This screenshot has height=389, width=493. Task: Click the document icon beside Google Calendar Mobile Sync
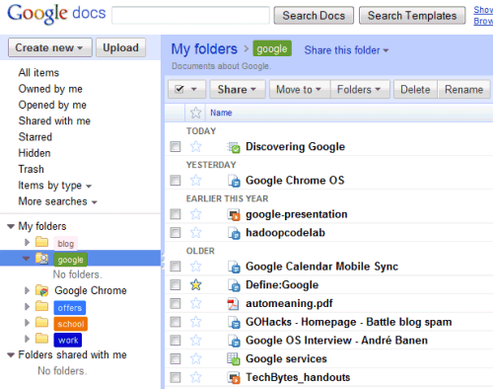coord(234,267)
